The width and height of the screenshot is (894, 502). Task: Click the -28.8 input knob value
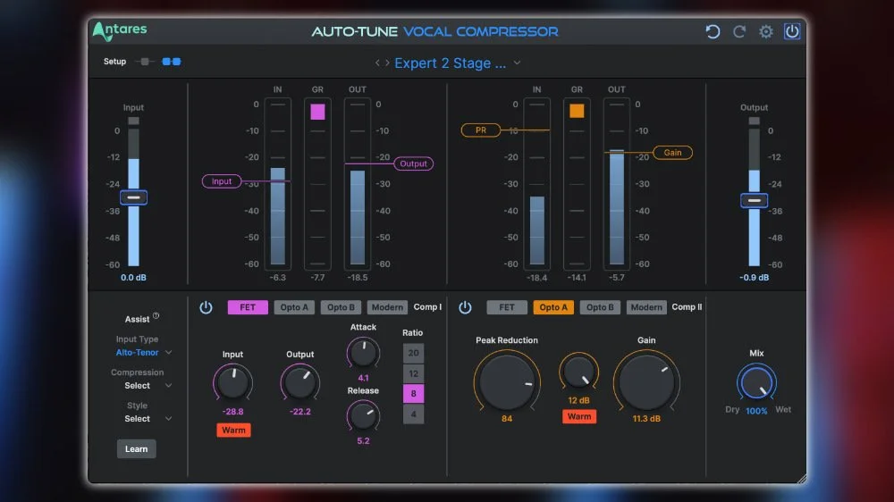pos(232,412)
